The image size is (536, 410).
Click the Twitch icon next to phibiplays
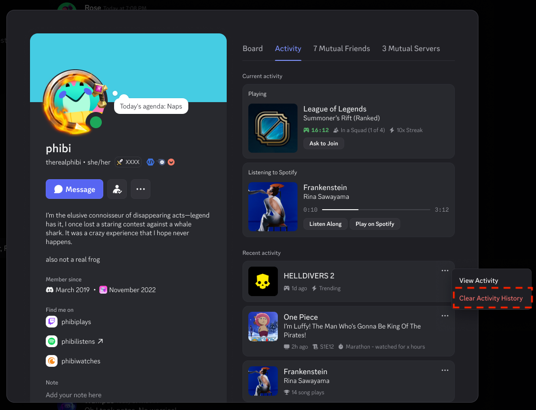click(x=52, y=322)
